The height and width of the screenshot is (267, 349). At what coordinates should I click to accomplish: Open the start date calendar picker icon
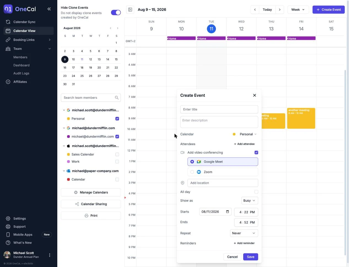pyautogui.click(x=228, y=212)
